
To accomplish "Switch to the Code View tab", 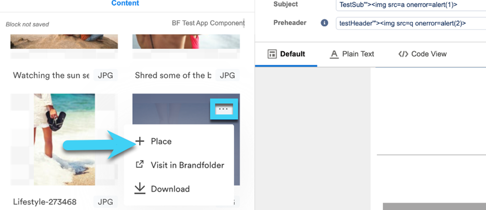I will coord(422,54).
